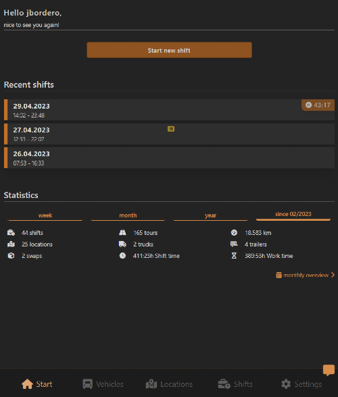Open the monthly overview link

tap(306, 275)
